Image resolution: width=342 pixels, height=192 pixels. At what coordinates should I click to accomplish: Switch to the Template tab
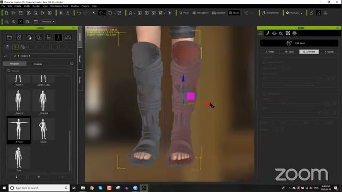pyautogui.click(x=14, y=64)
